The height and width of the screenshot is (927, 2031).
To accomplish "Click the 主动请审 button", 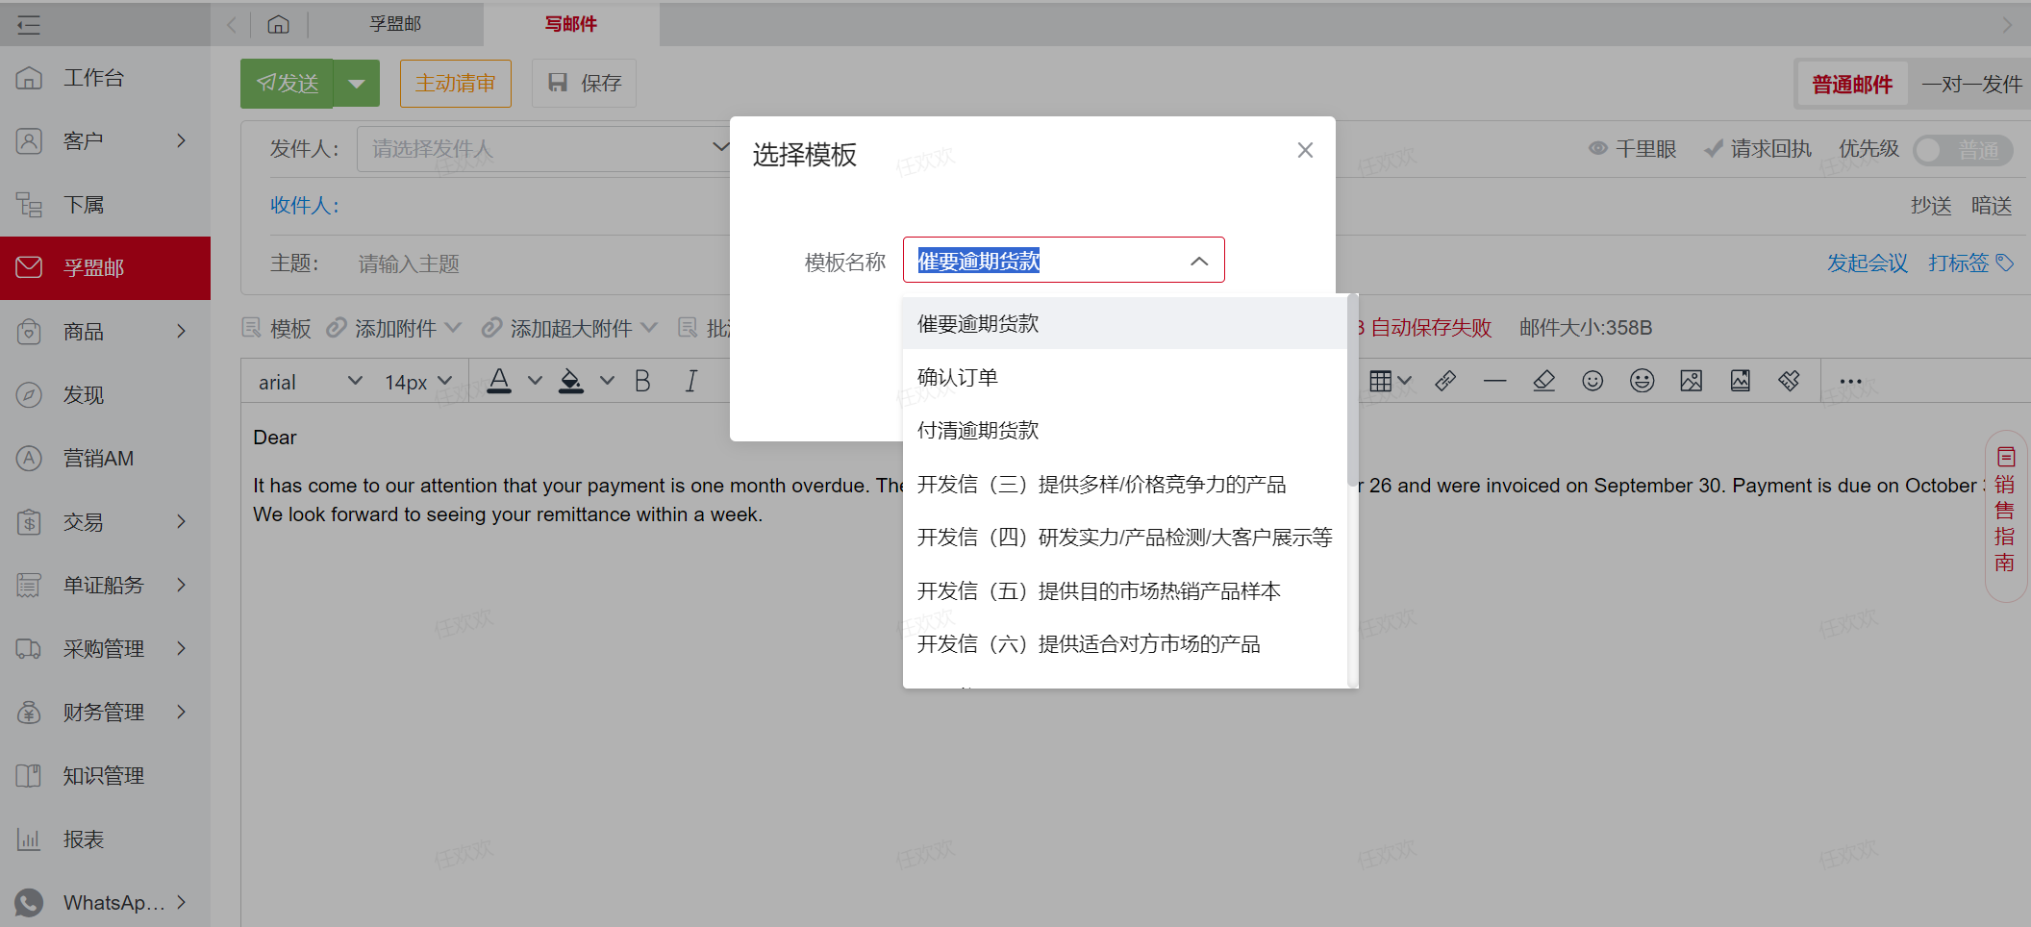I will 455,84.
